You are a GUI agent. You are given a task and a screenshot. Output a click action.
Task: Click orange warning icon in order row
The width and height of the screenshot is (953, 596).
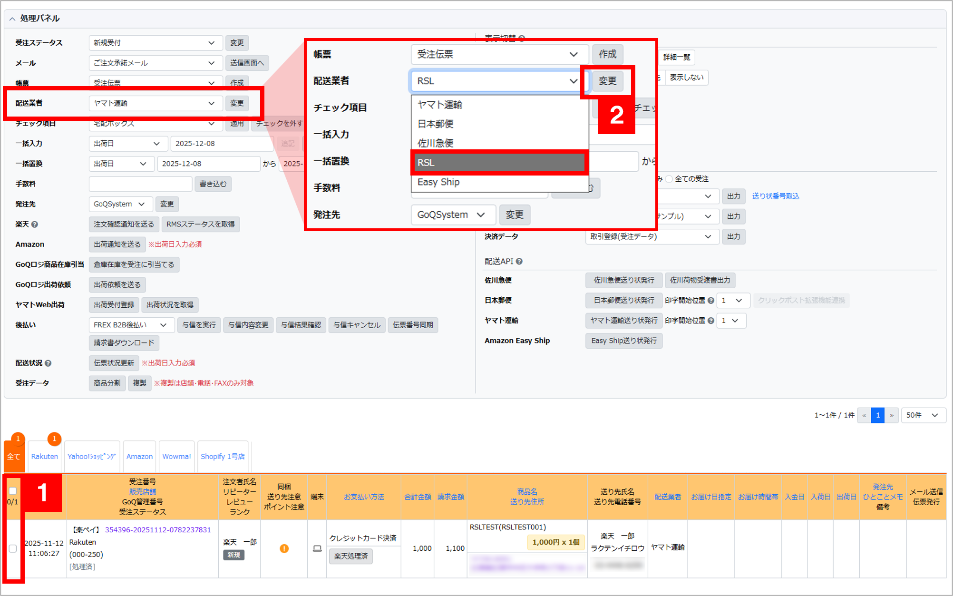click(x=284, y=548)
